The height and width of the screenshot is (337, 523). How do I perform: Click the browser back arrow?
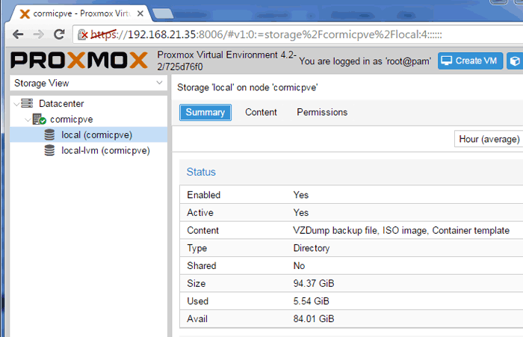pyautogui.click(x=18, y=34)
